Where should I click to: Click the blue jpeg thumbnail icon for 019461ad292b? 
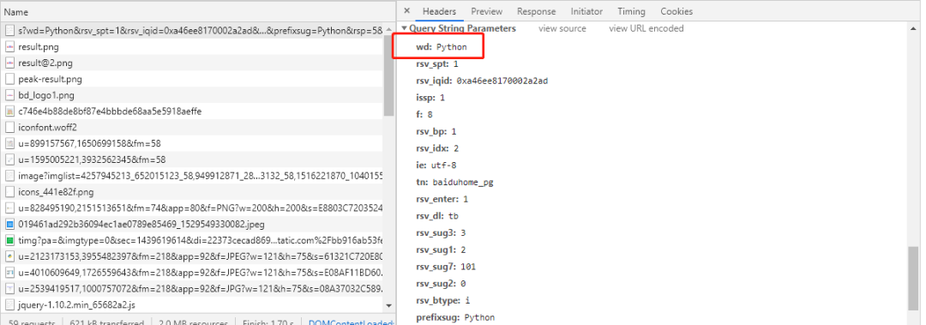tap(9, 225)
